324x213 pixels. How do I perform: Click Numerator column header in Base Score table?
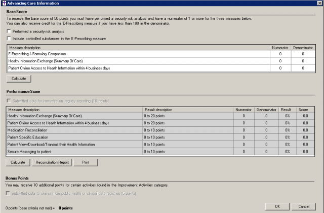point(279,47)
